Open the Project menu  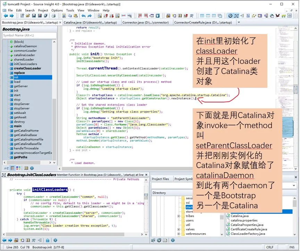[x=43, y=10]
